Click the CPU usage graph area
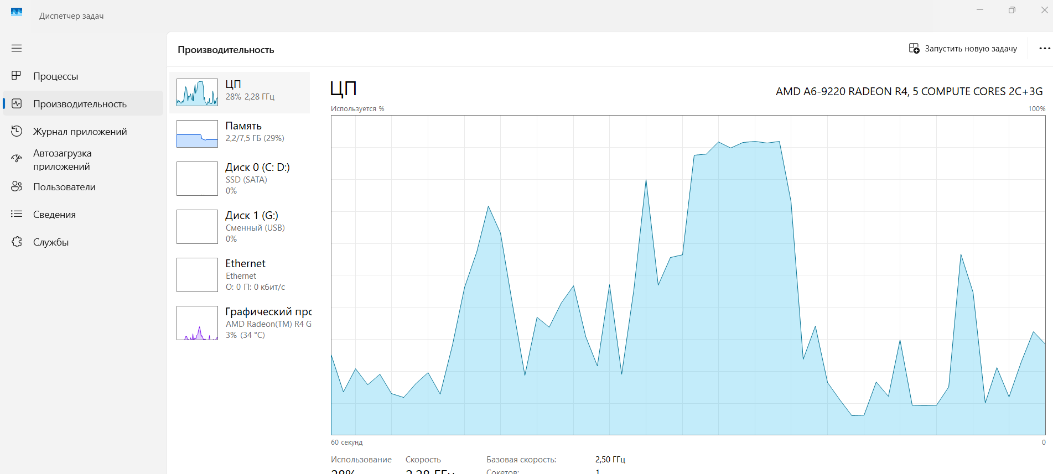1053x474 pixels. click(x=688, y=275)
